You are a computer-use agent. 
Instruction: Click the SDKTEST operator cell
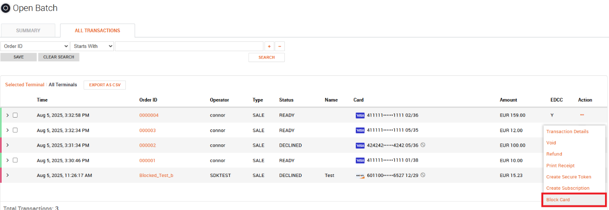tap(220, 175)
